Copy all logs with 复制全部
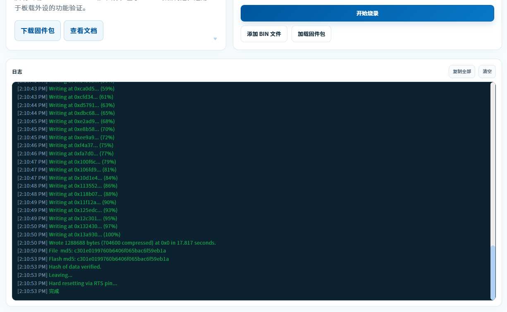The image size is (507, 312). pos(462,71)
